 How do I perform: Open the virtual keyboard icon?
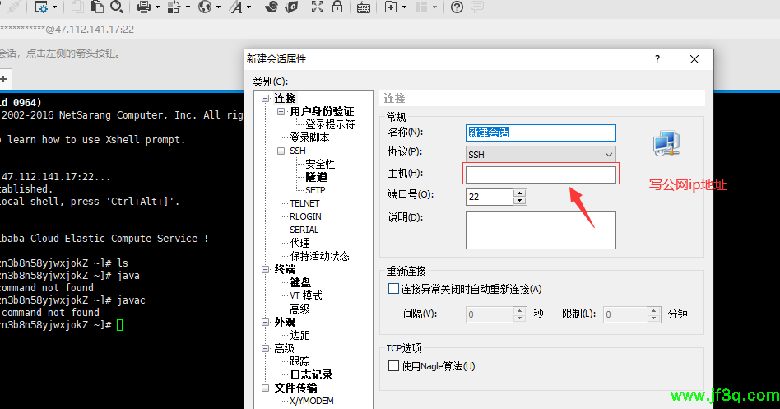pos(363,7)
